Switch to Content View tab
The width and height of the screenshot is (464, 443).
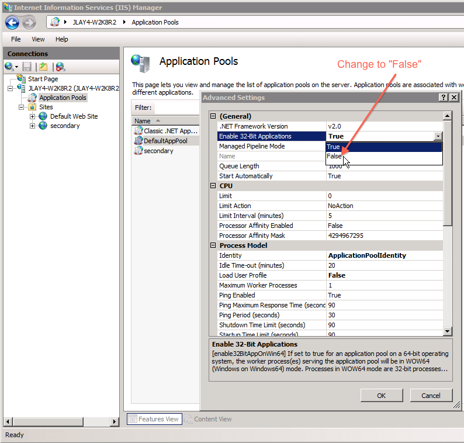[x=208, y=419]
